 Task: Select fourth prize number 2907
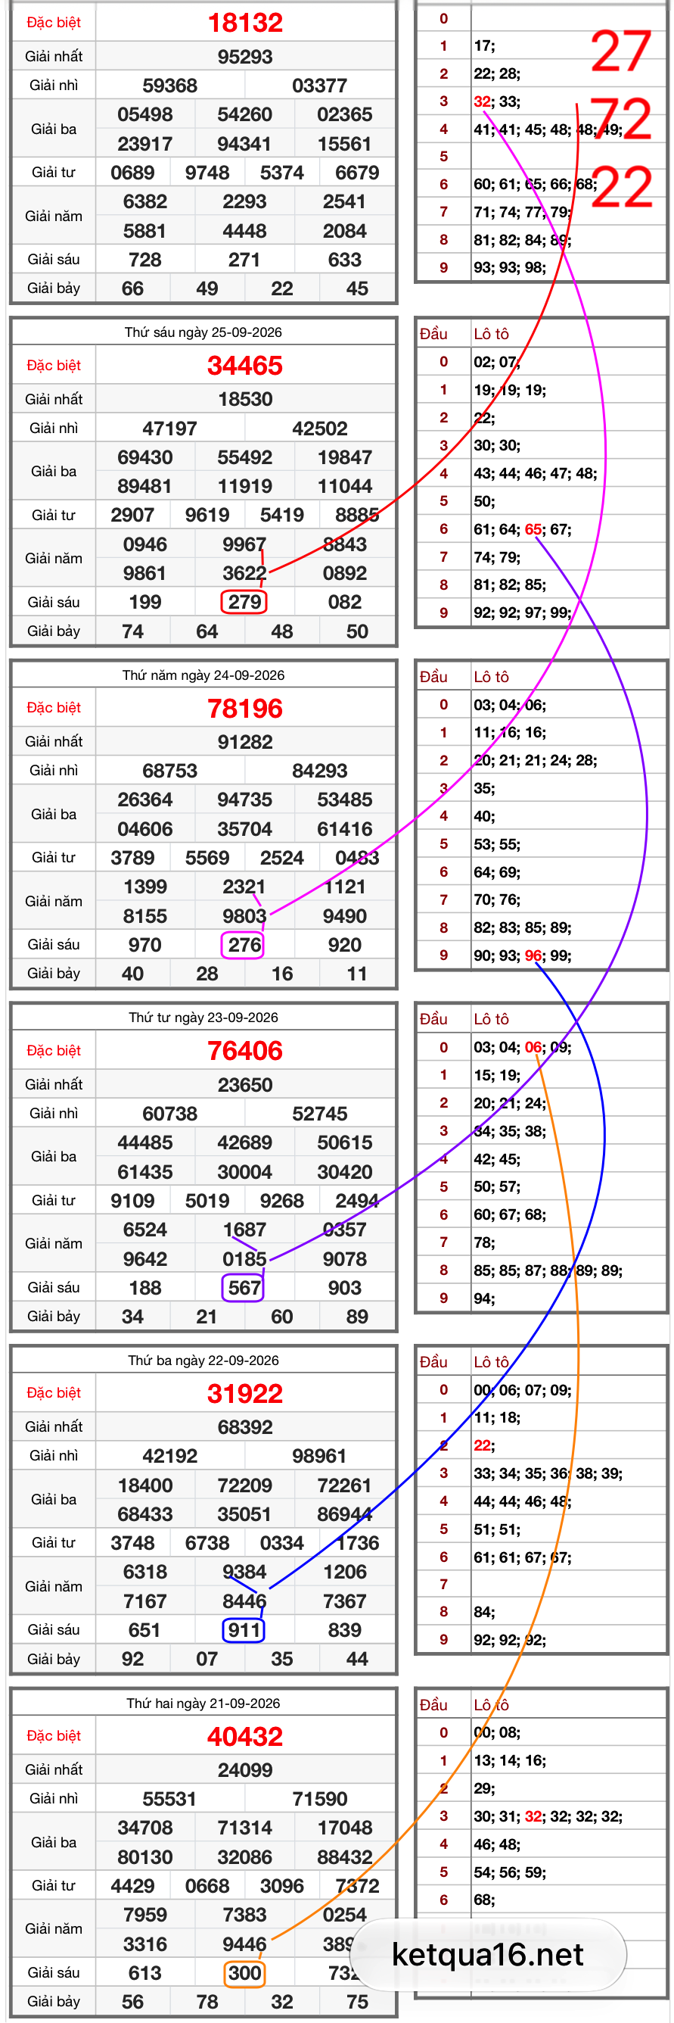(x=132, y=515)
